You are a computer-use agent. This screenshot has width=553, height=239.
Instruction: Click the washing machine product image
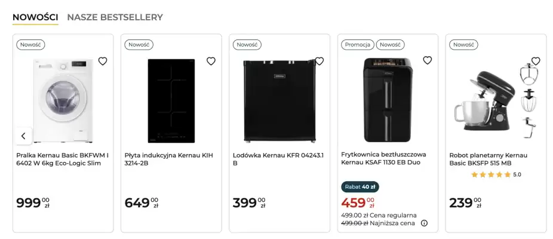pos(63,100)
